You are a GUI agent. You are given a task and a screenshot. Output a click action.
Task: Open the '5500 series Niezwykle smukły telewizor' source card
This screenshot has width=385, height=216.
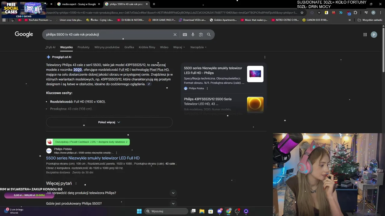223,78
